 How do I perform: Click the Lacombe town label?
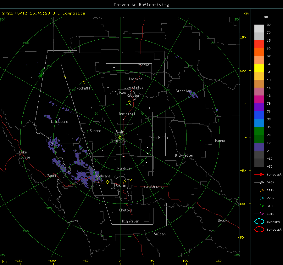pos(136,79)
